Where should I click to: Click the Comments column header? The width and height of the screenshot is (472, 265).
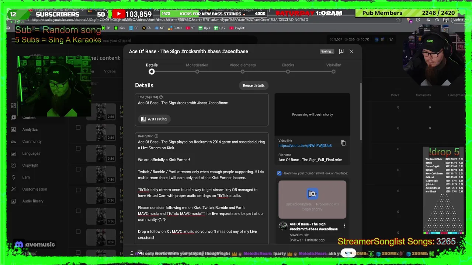pos(423,95)
